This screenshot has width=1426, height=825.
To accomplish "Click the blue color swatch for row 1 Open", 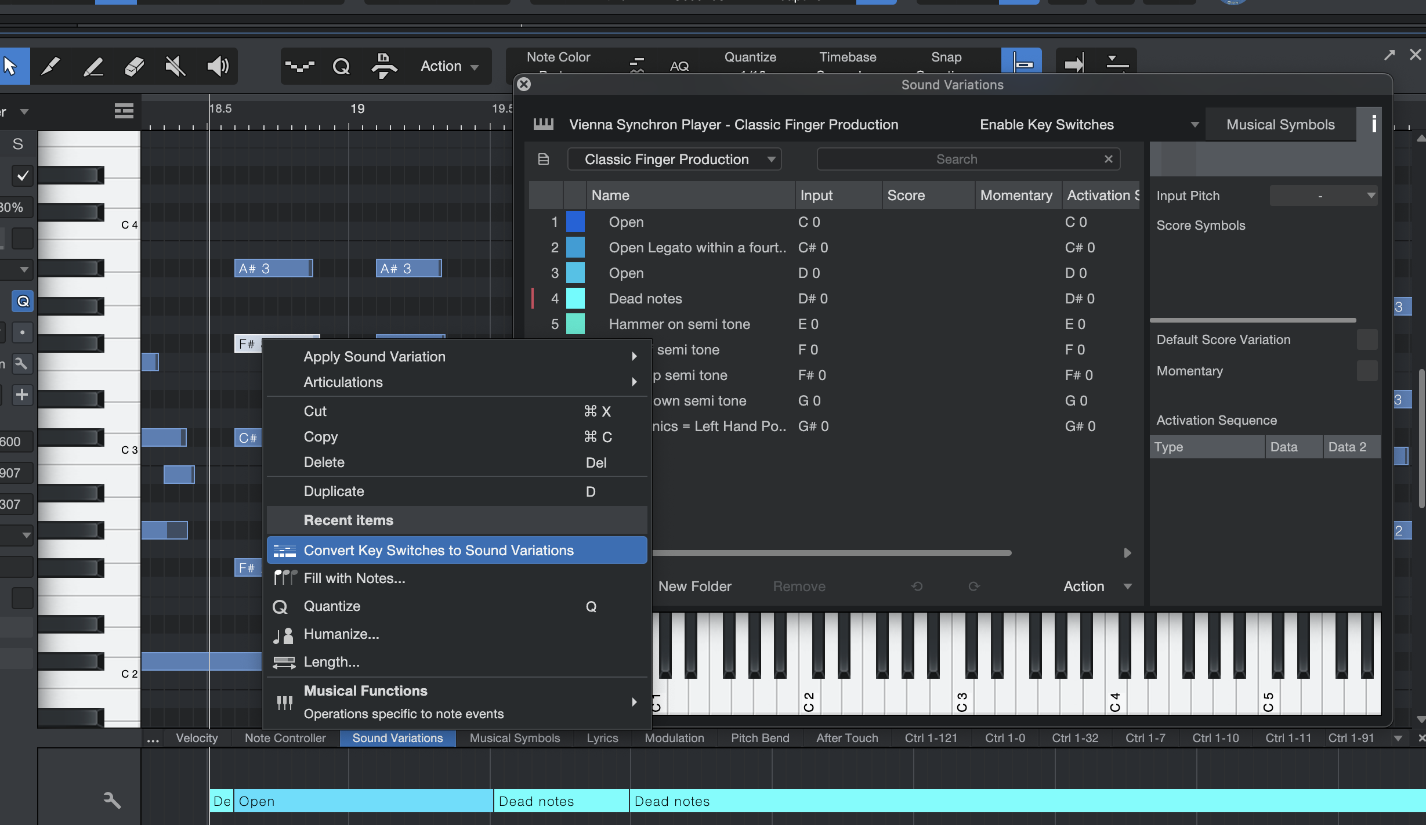I will click(576, 222).
